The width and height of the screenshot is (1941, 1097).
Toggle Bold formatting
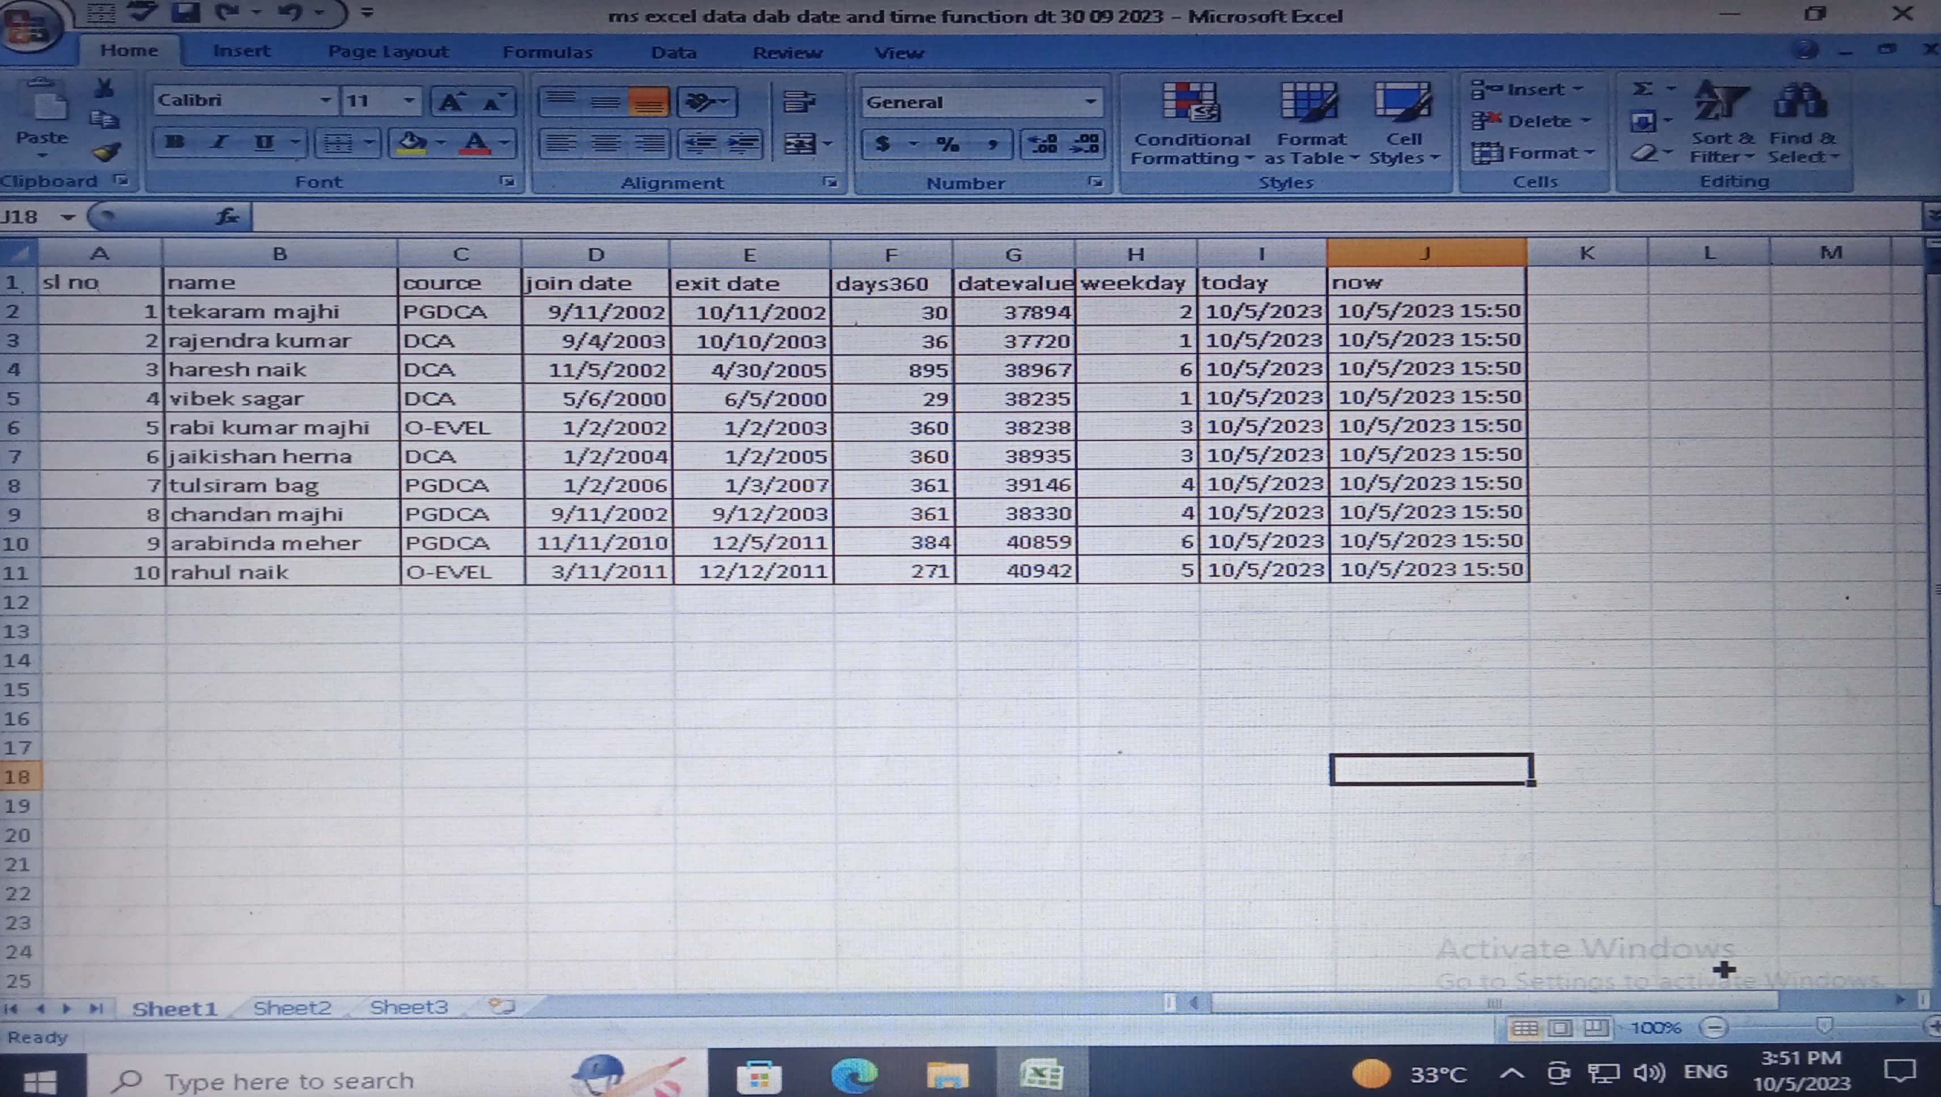click(176, 142)
